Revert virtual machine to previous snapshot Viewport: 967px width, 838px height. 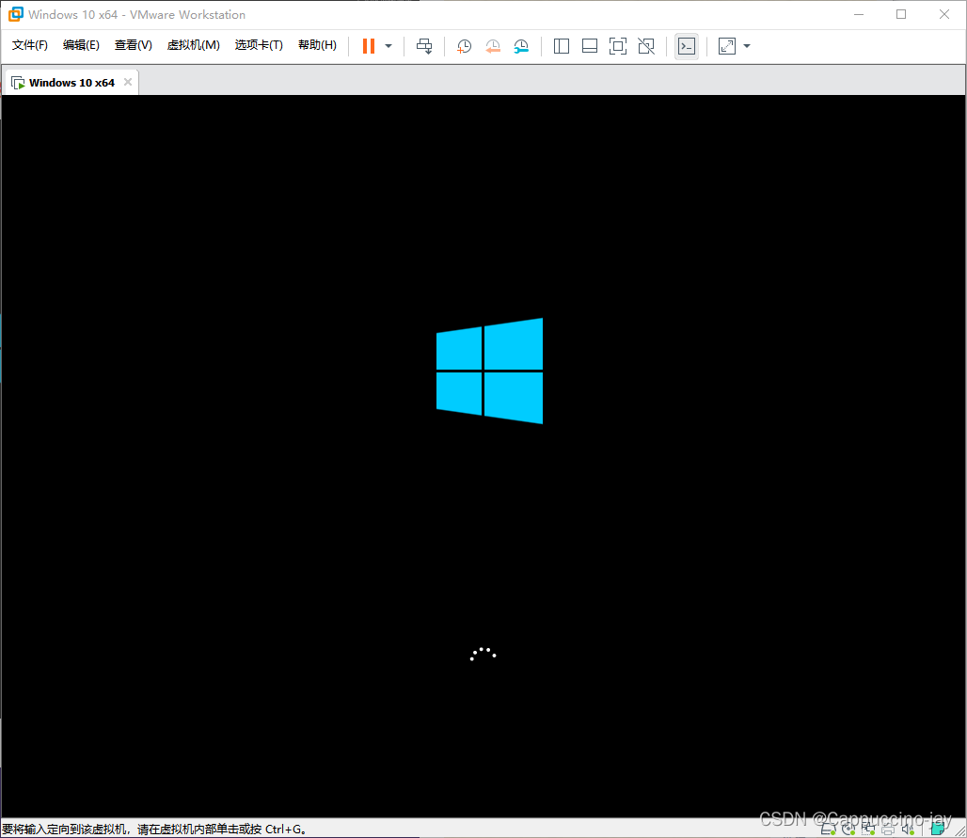(493, 46)
